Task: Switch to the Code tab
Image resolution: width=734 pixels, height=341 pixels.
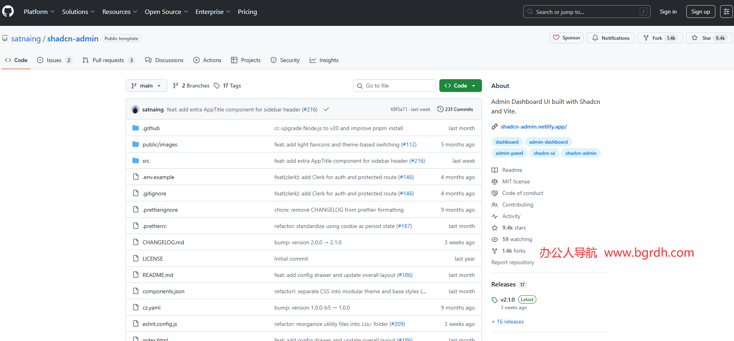Action: pyautogui.click(x=16, y=60)
